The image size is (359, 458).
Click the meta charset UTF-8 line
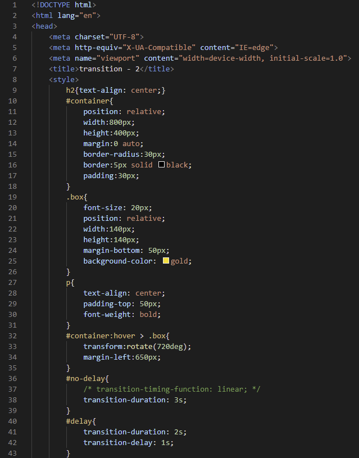click(x=97, y=37)
